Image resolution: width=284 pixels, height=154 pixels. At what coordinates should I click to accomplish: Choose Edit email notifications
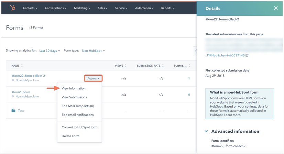(x=78, y=115)
